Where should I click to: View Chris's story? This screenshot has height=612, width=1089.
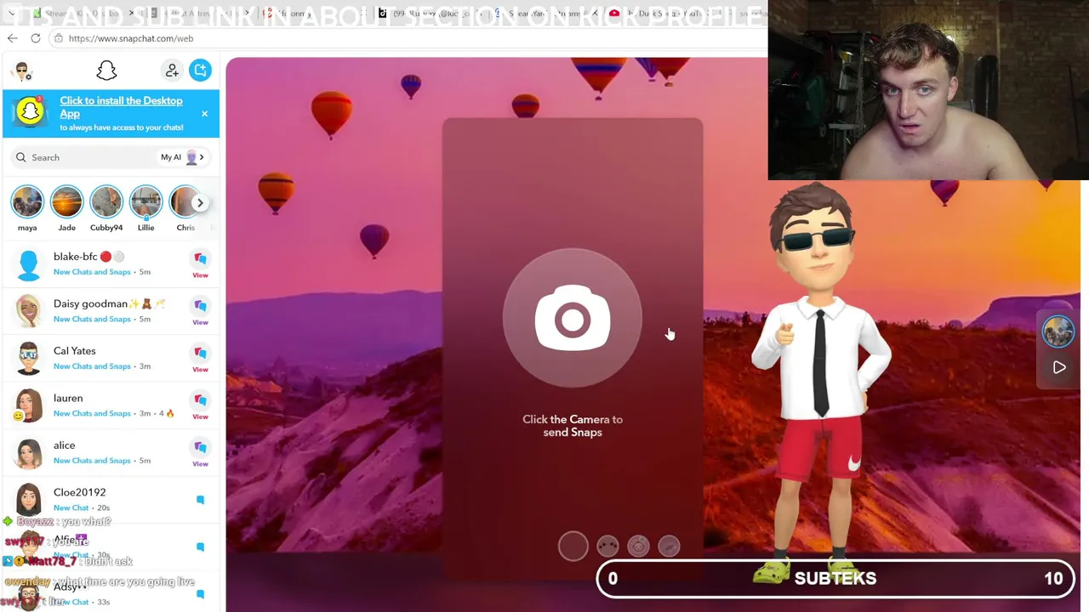pos(185,203)
